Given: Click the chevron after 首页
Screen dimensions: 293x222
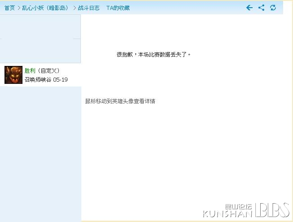Looking at the screenshot, I should pos(19,8).
